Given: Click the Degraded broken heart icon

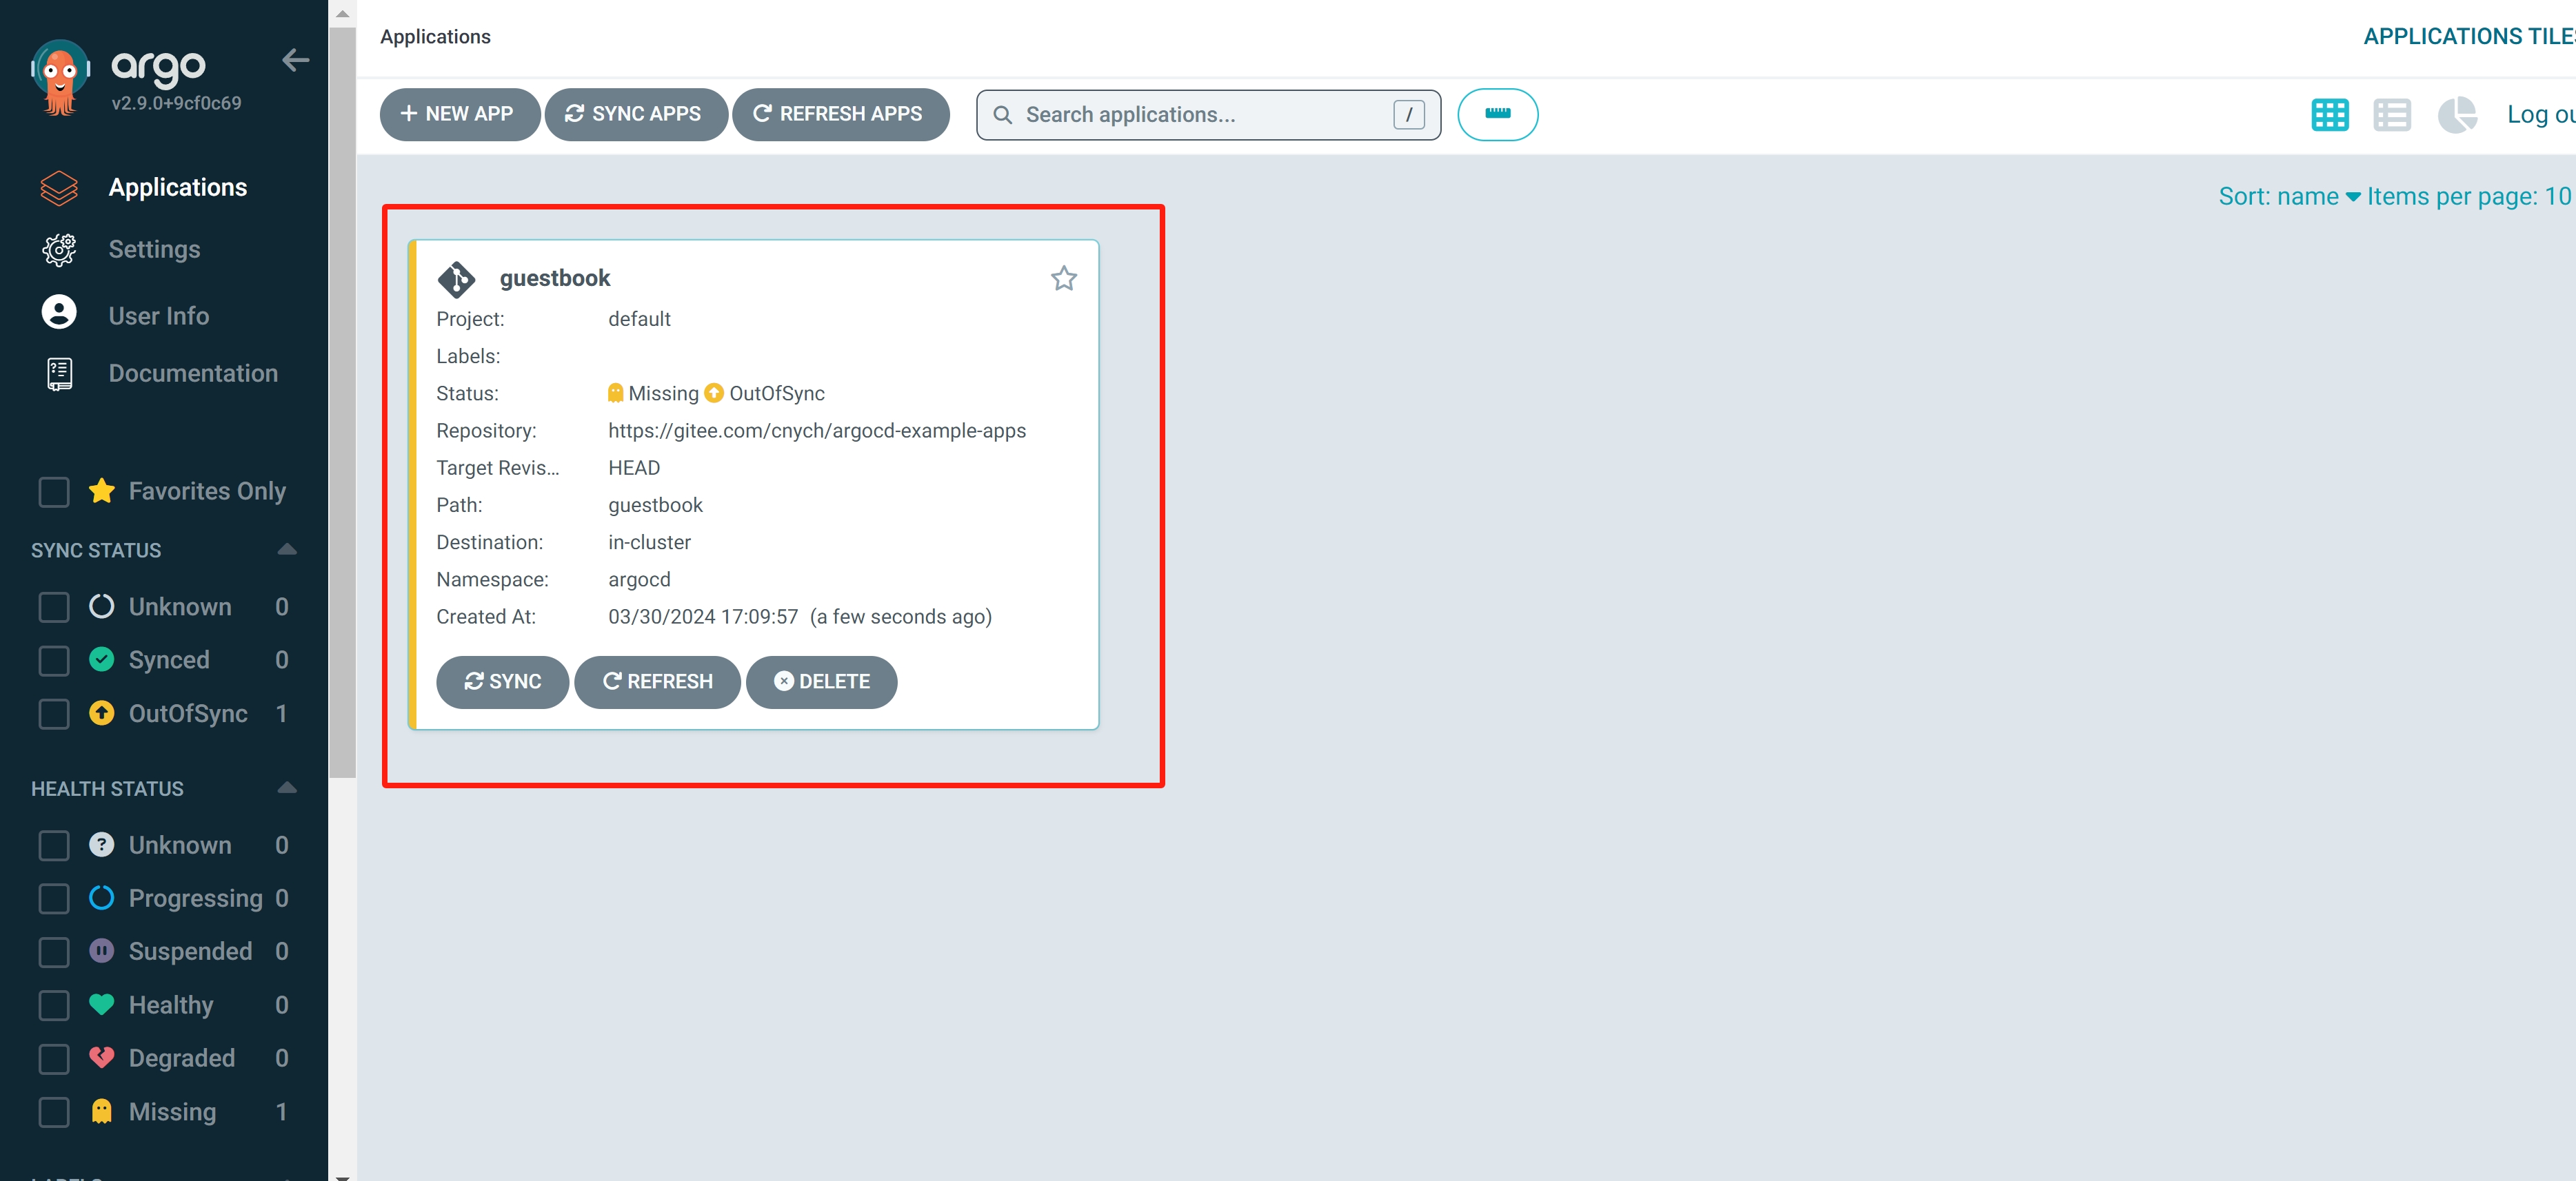Looking at the screenshot, I should pyautogui.click(x=101, y=1057).
